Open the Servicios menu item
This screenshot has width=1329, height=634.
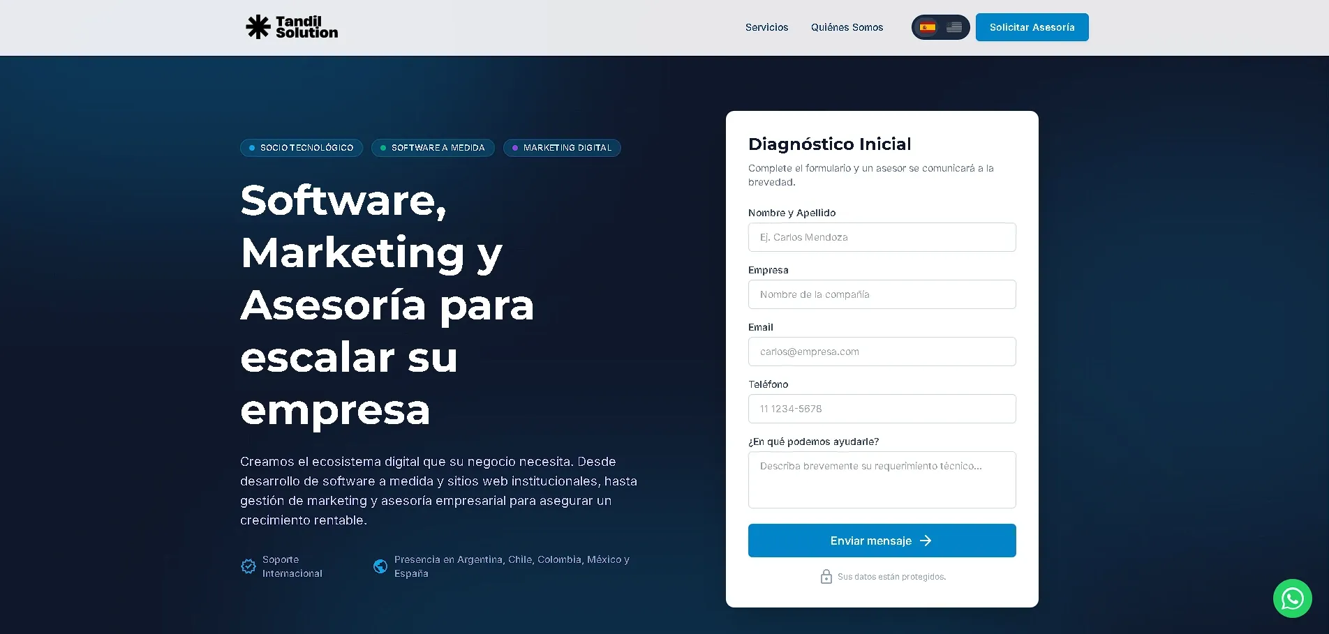[x=766, y=27]
